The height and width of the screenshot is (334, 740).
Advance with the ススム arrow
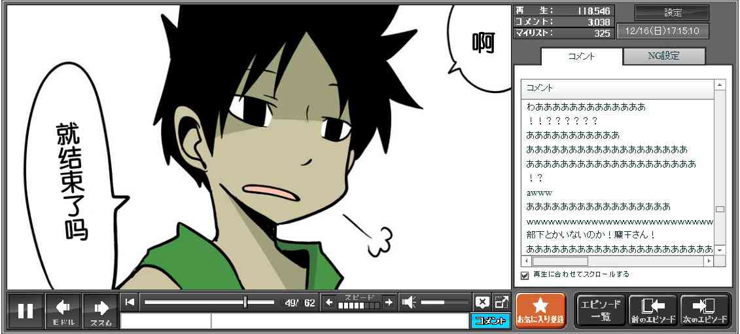pos(101,310)
